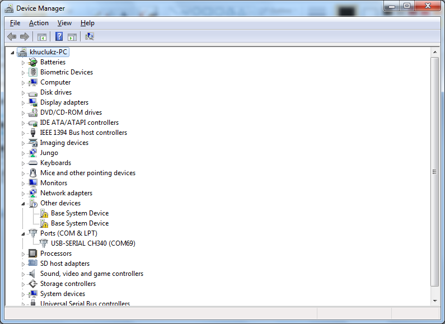The width and height of the screenshot is (445, 324).
Task: Collapse the Other devices node arrow
Action: 23,204
